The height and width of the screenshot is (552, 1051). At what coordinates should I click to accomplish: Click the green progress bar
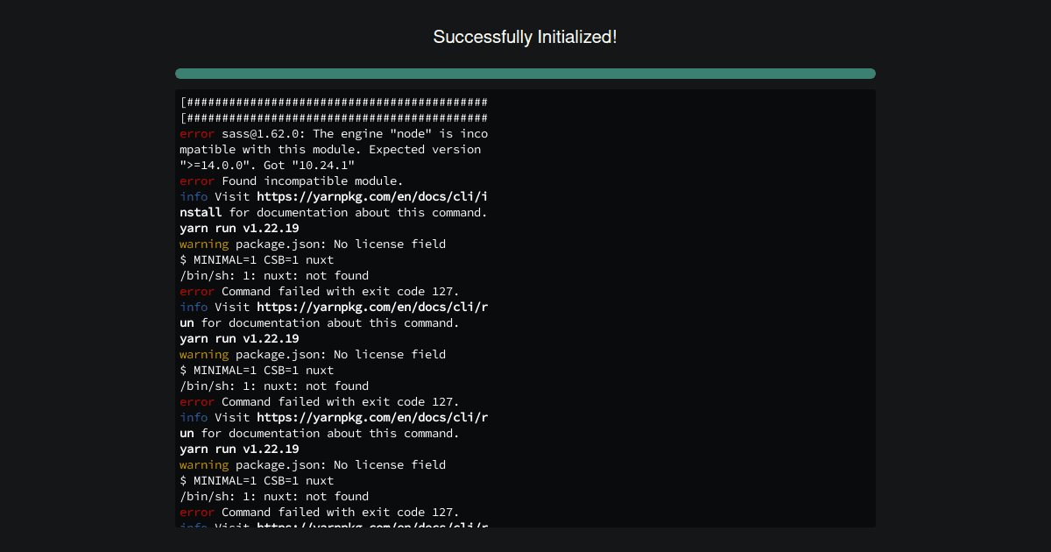coord(525,74)
